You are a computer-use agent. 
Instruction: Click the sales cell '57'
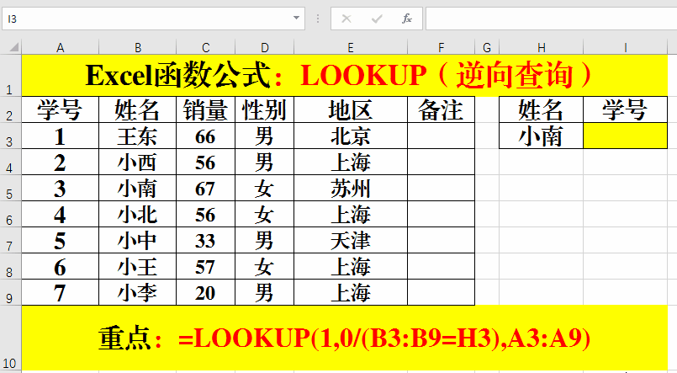pos(205,266)
